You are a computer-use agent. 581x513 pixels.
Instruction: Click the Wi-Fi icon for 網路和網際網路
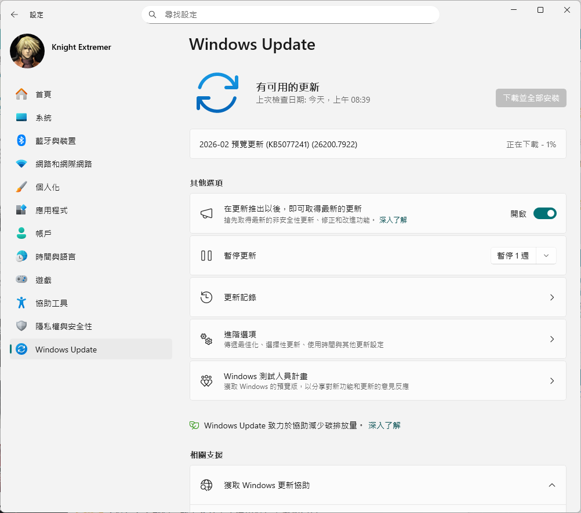coord(21,163)
